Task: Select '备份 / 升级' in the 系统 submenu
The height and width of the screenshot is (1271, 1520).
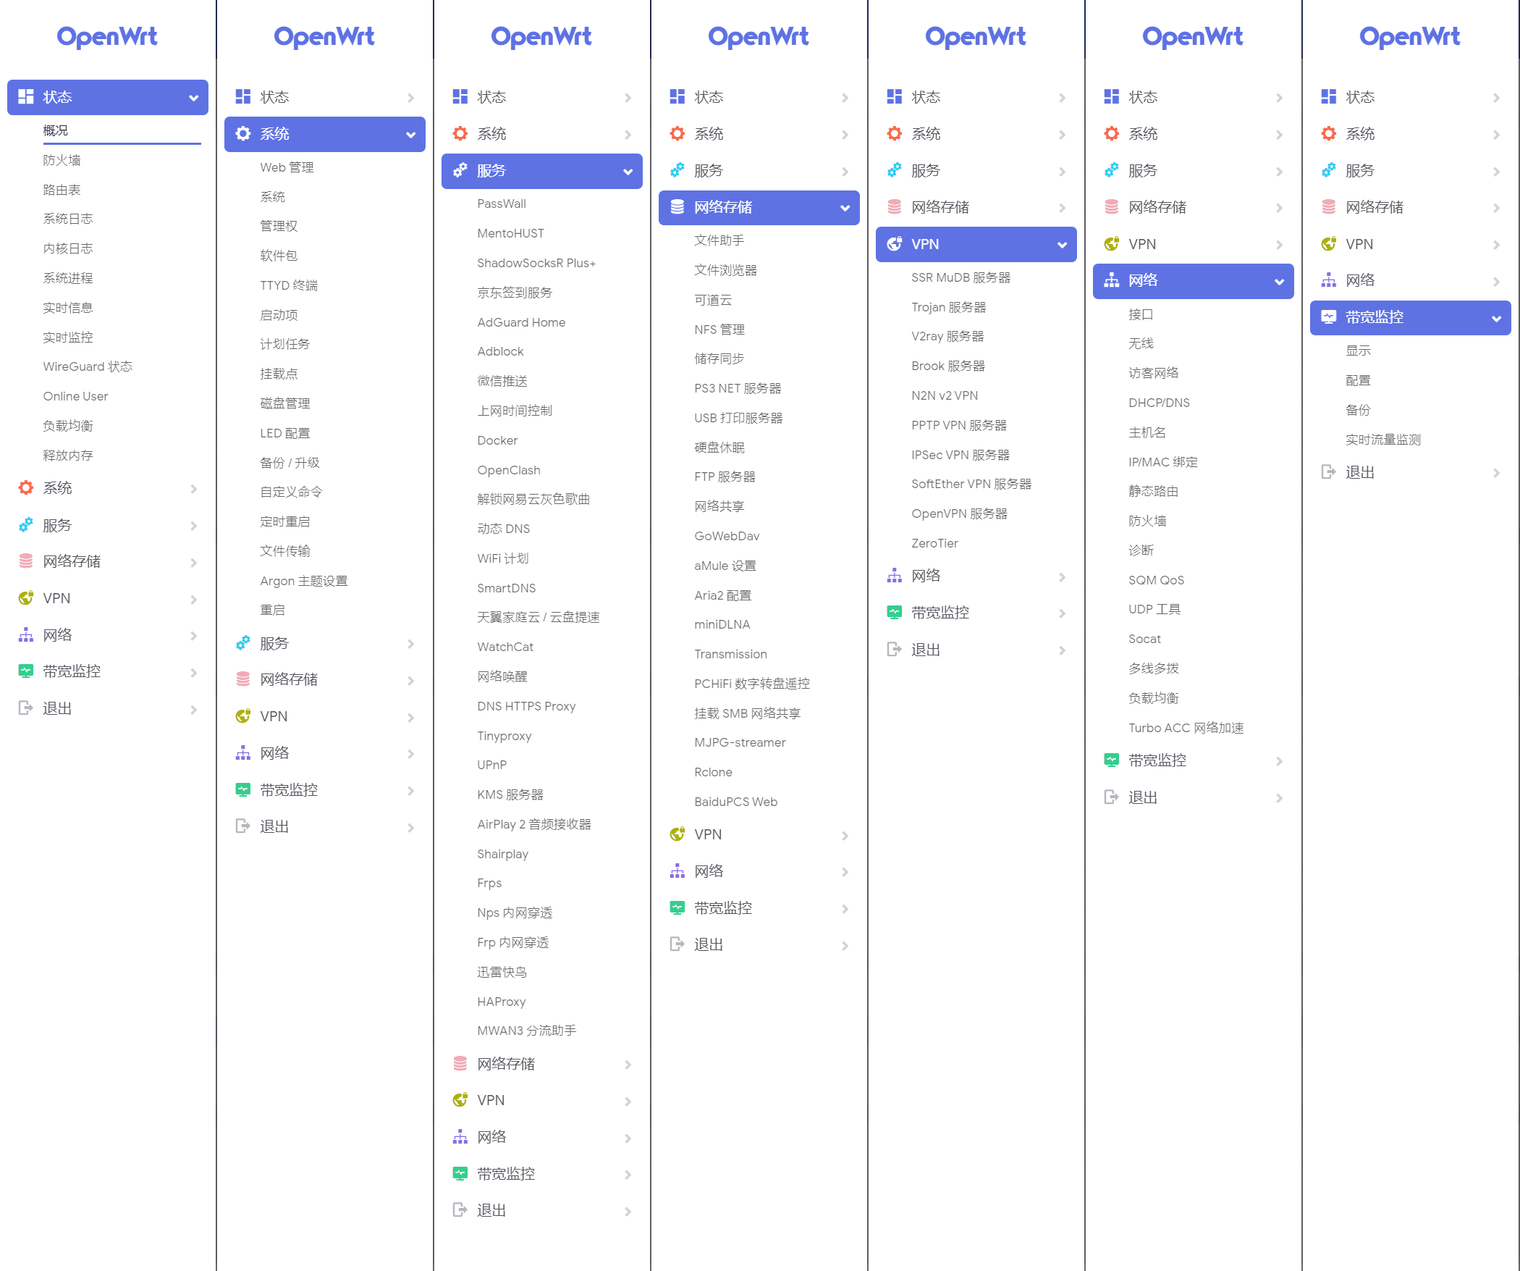Action: (x=290, y=463)
